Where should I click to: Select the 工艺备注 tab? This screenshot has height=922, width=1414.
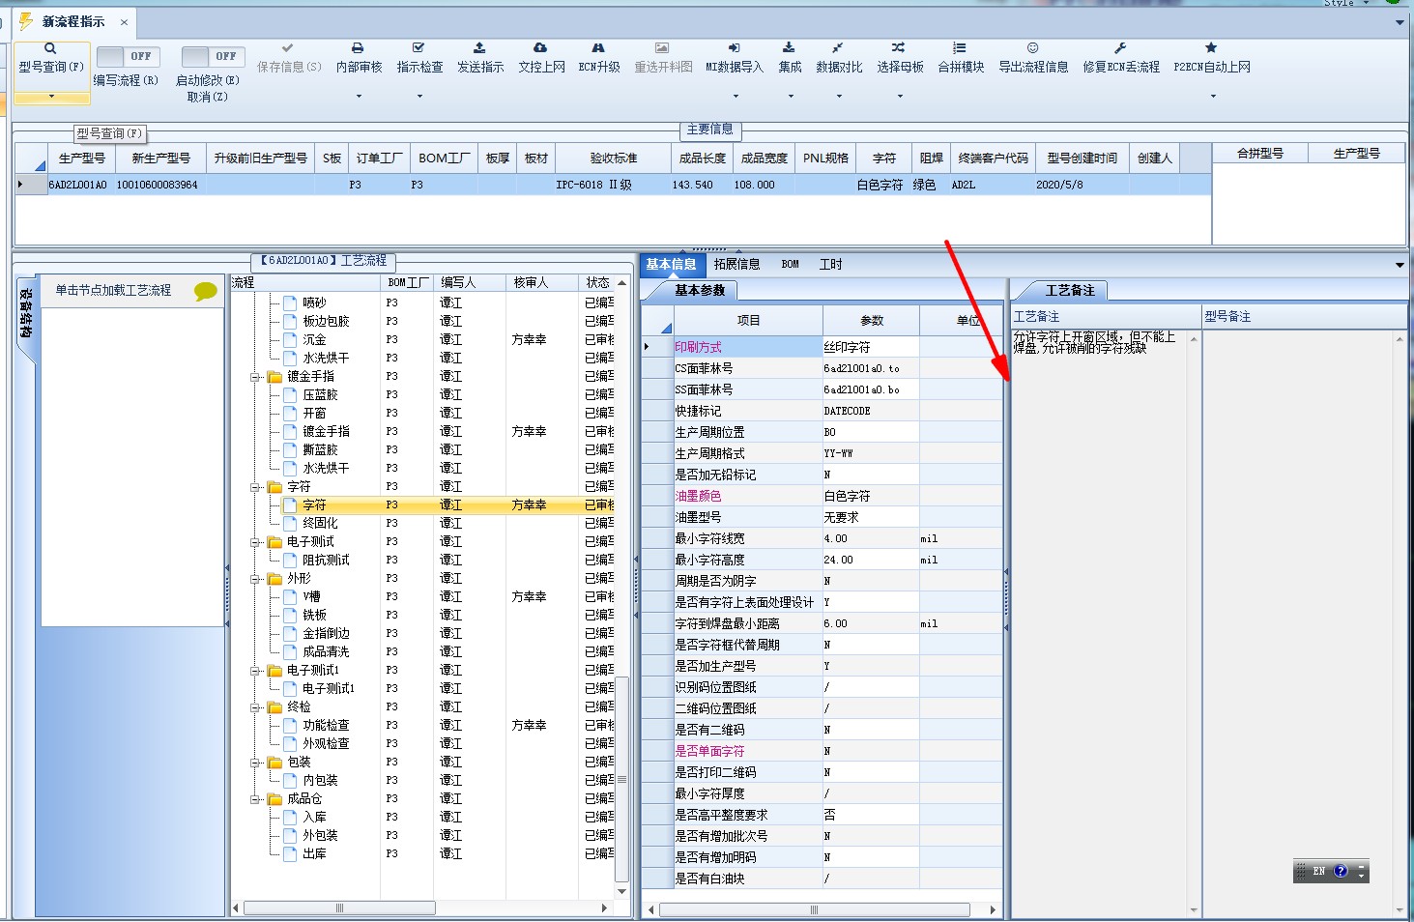(1070, 290)
